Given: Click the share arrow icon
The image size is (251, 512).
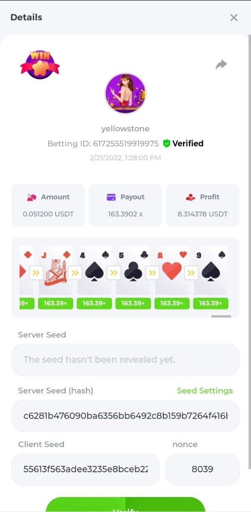Looking at the screenshot, I should (x=221, y=65).
